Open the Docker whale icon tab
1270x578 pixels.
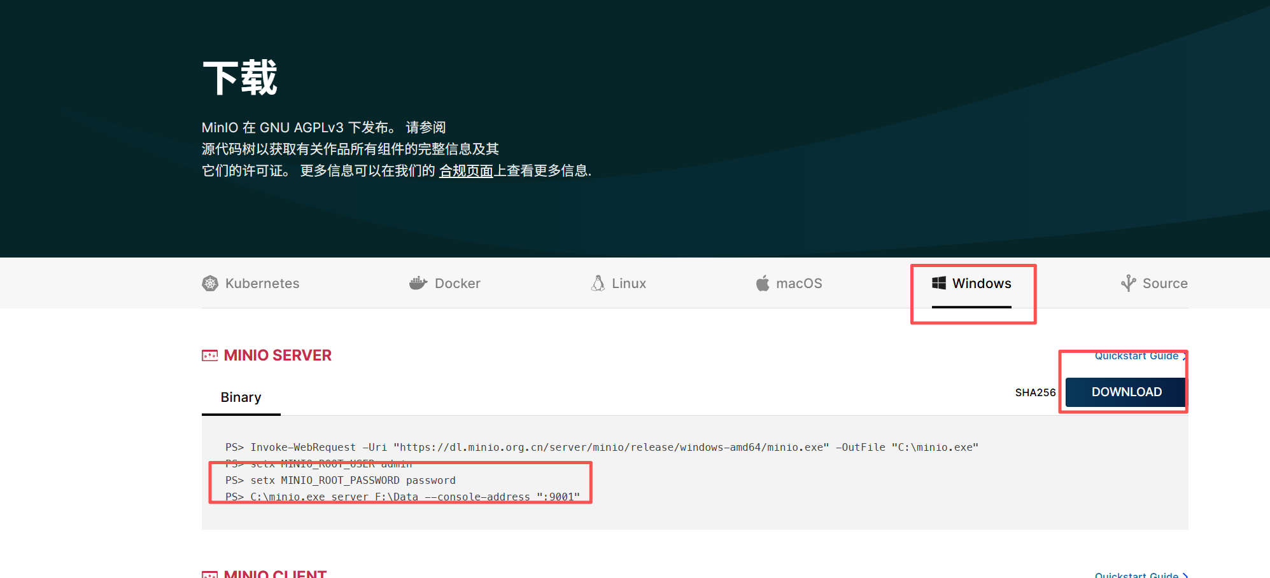445,284
